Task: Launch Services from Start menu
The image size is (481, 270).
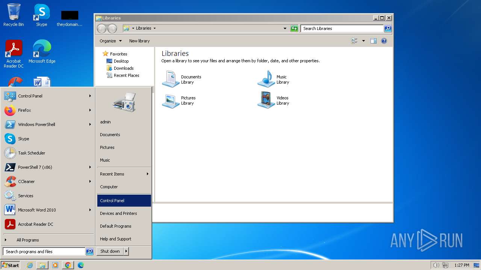Action: point(48,196)
